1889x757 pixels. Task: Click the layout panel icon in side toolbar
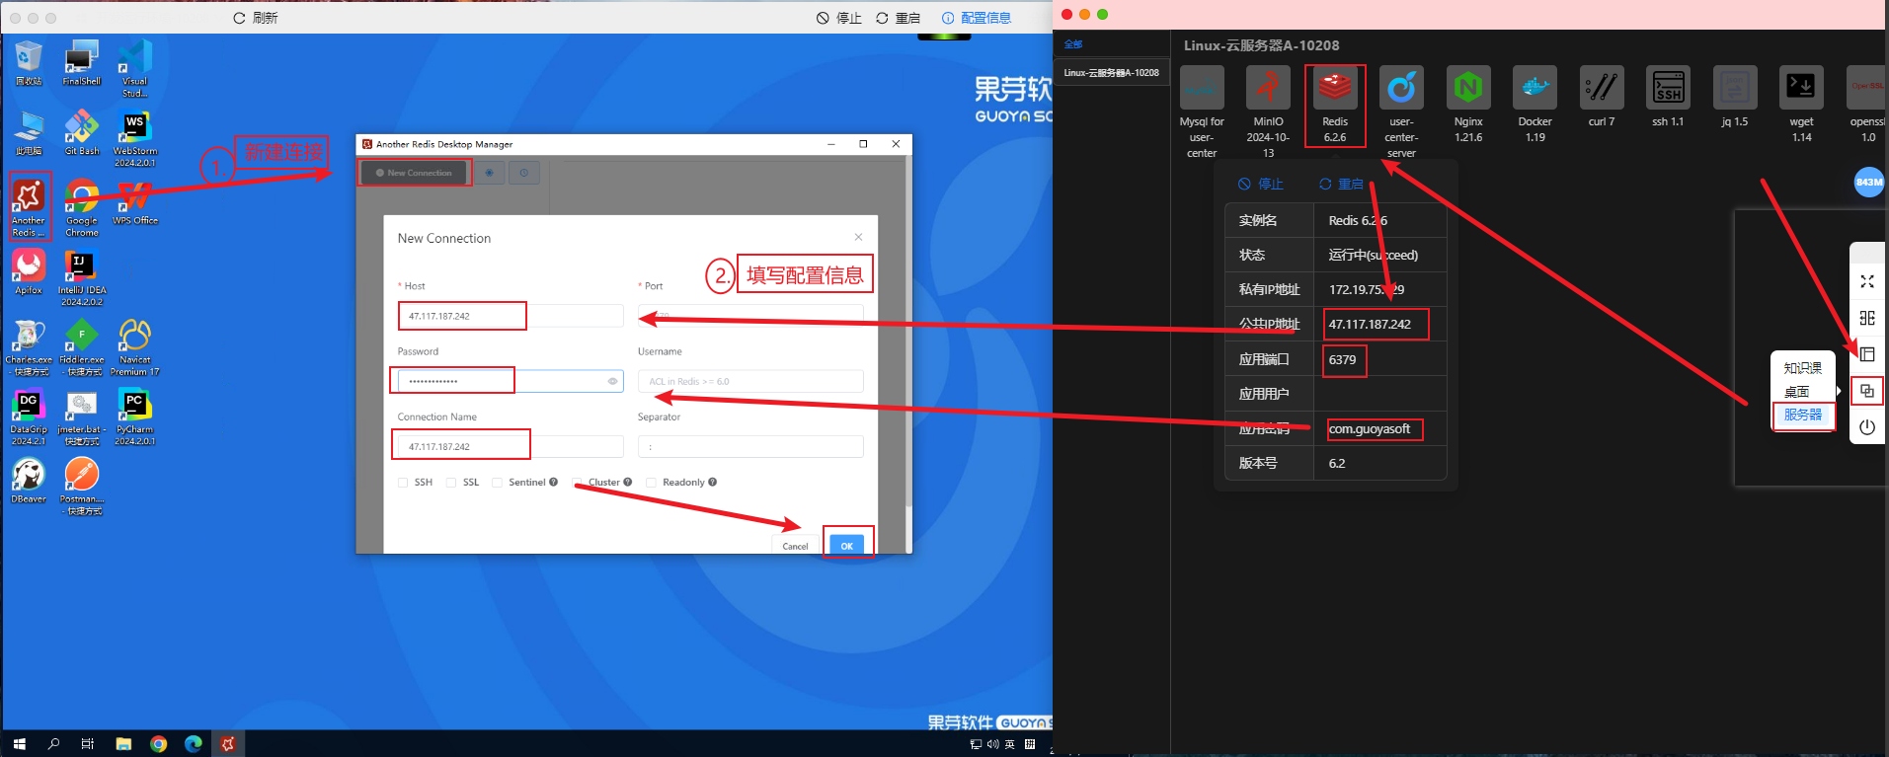coord(1867,354)
